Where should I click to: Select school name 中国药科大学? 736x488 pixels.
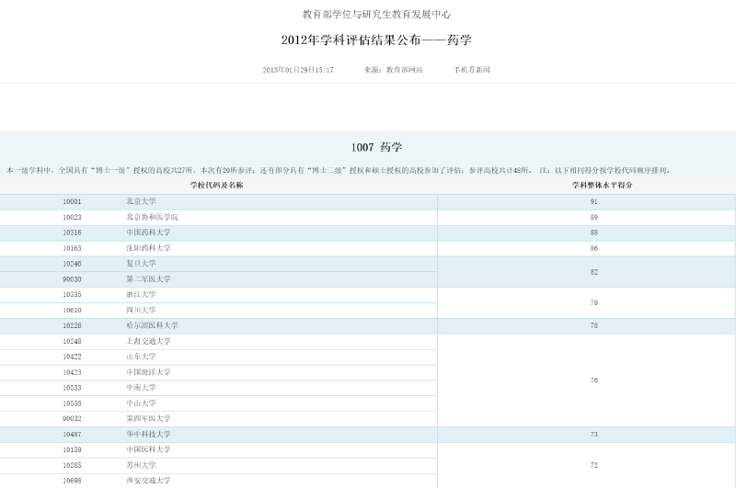pyautogui.click(x=148, y=233)
